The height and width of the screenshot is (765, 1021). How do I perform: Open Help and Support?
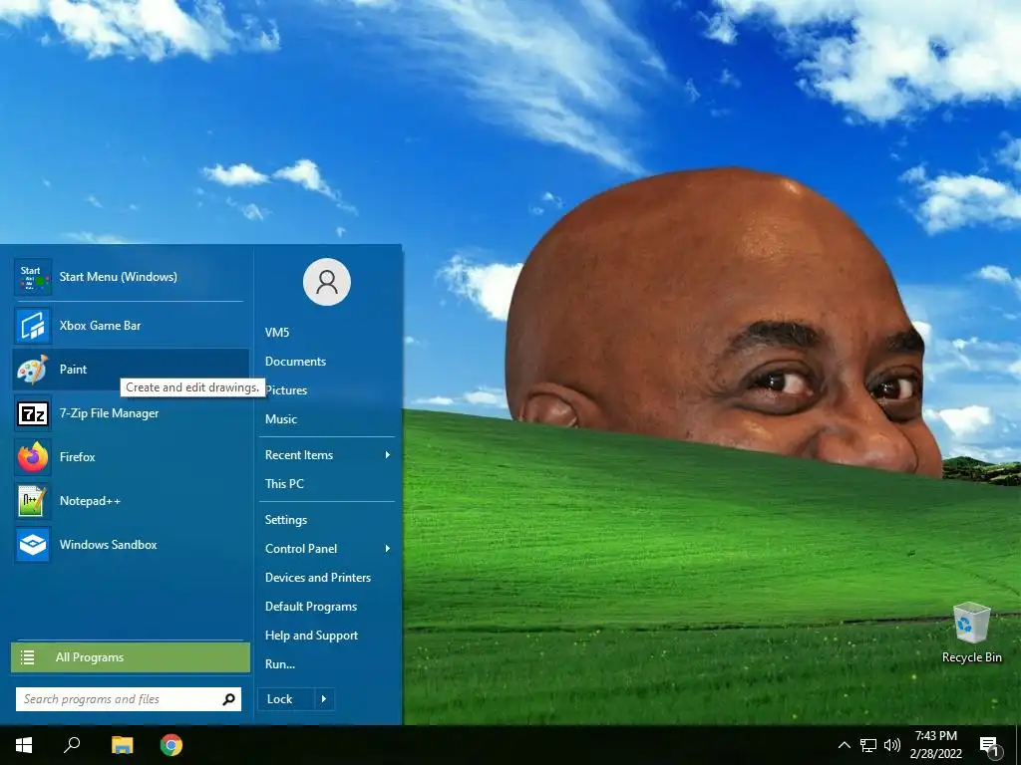(x=311, y=636)
